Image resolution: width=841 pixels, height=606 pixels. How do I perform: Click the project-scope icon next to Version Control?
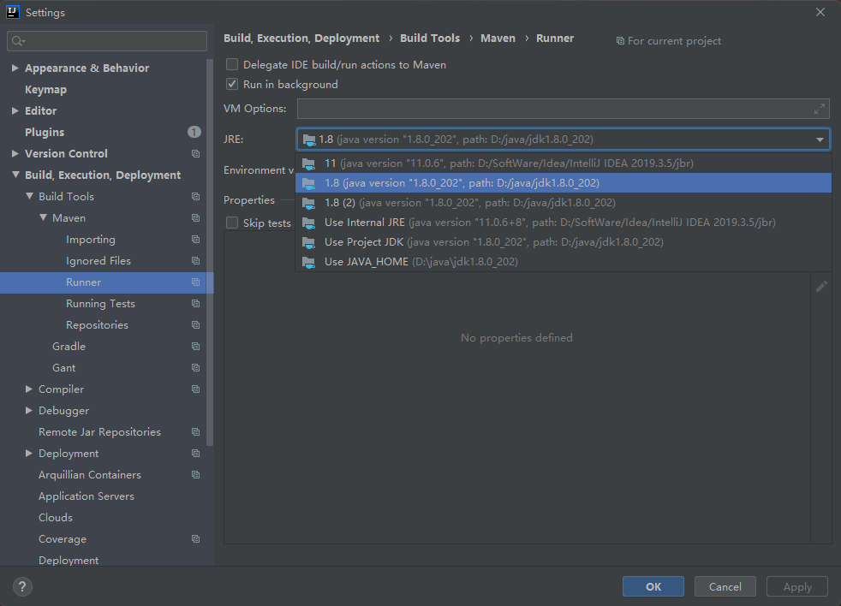tap(196, 154)
